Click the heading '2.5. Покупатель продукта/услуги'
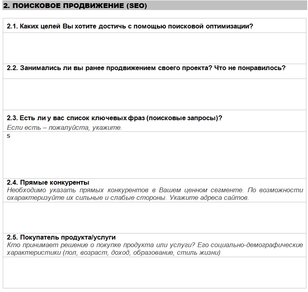Image resolution: width=308 pixels, height=292 pixels. coord(61,237)
